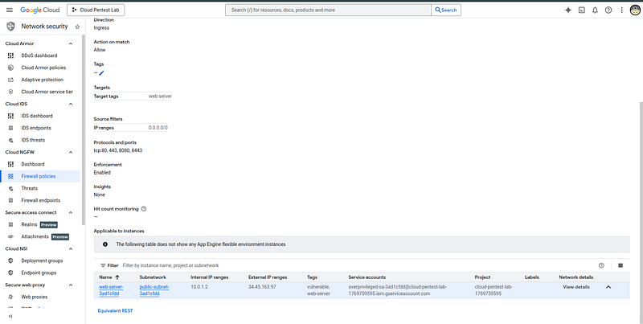
Task: Collapse the Cloud Armor section
Action: [x=71, y=43]
